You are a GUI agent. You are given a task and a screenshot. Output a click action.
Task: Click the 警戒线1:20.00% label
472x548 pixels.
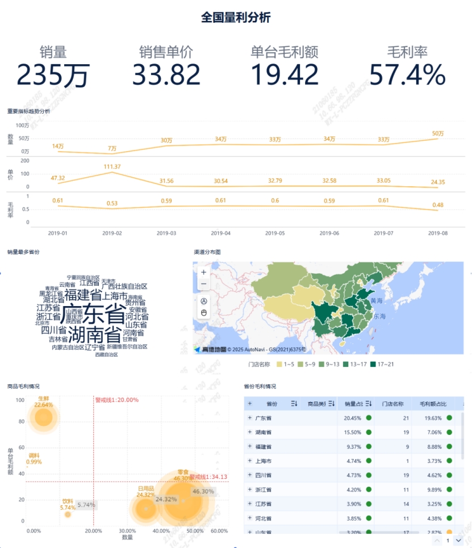point(117,400)
